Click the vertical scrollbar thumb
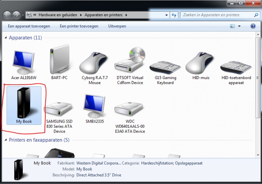The height and width of the screenshot is (184, 262). pyautogui.click(x=258, y=78)
